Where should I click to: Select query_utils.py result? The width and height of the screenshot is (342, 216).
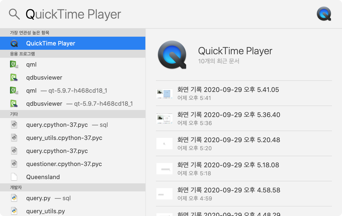click(x=73, y=210)
